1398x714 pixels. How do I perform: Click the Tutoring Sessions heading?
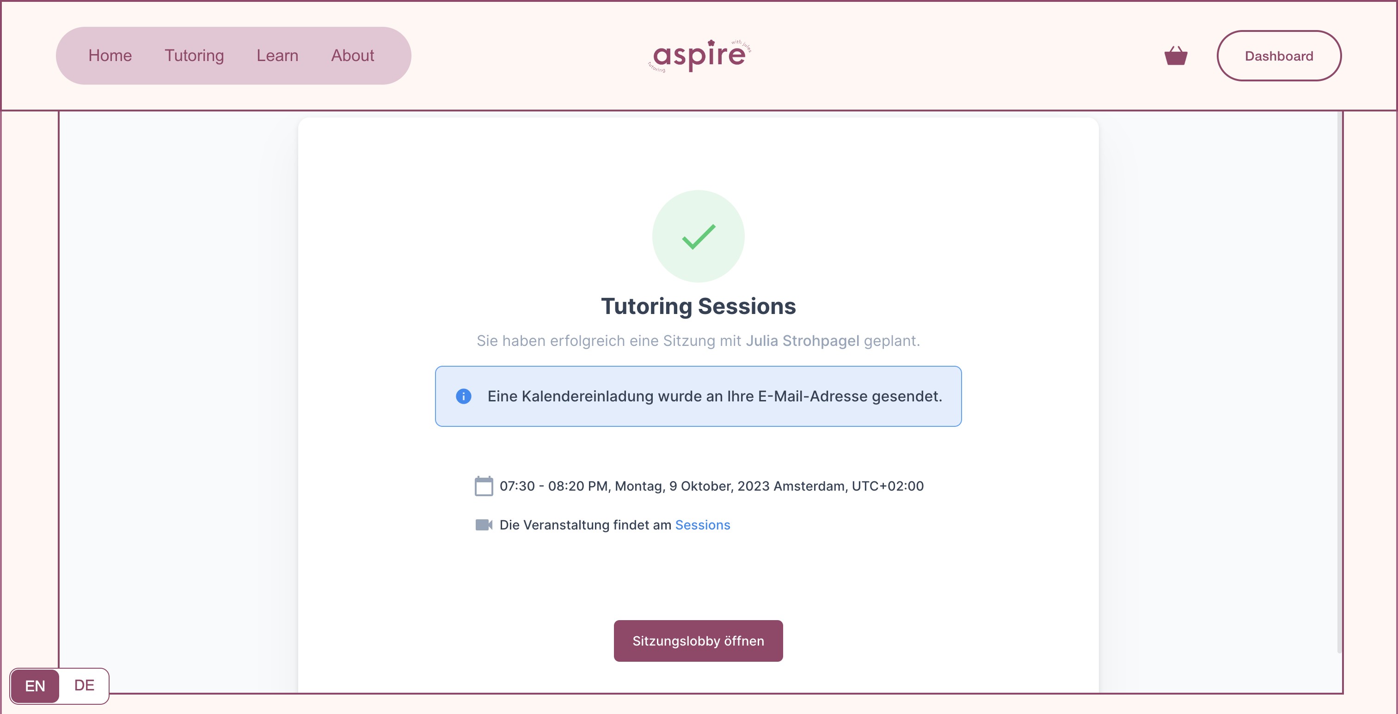pos(699,306)
